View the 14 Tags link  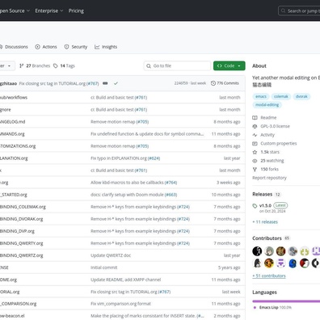click(64, 65)
